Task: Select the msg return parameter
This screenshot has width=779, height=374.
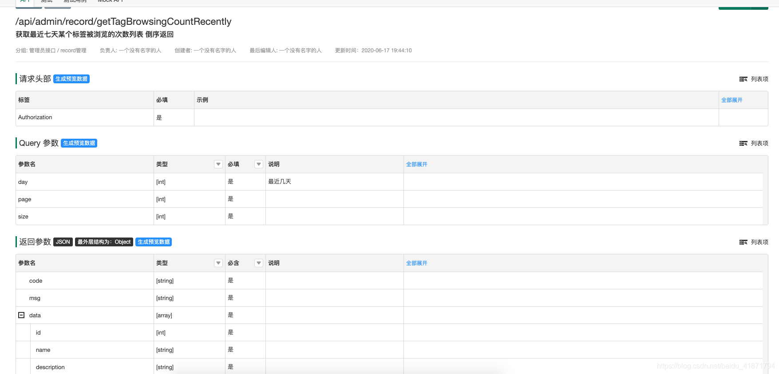Action: click(35, 298)
